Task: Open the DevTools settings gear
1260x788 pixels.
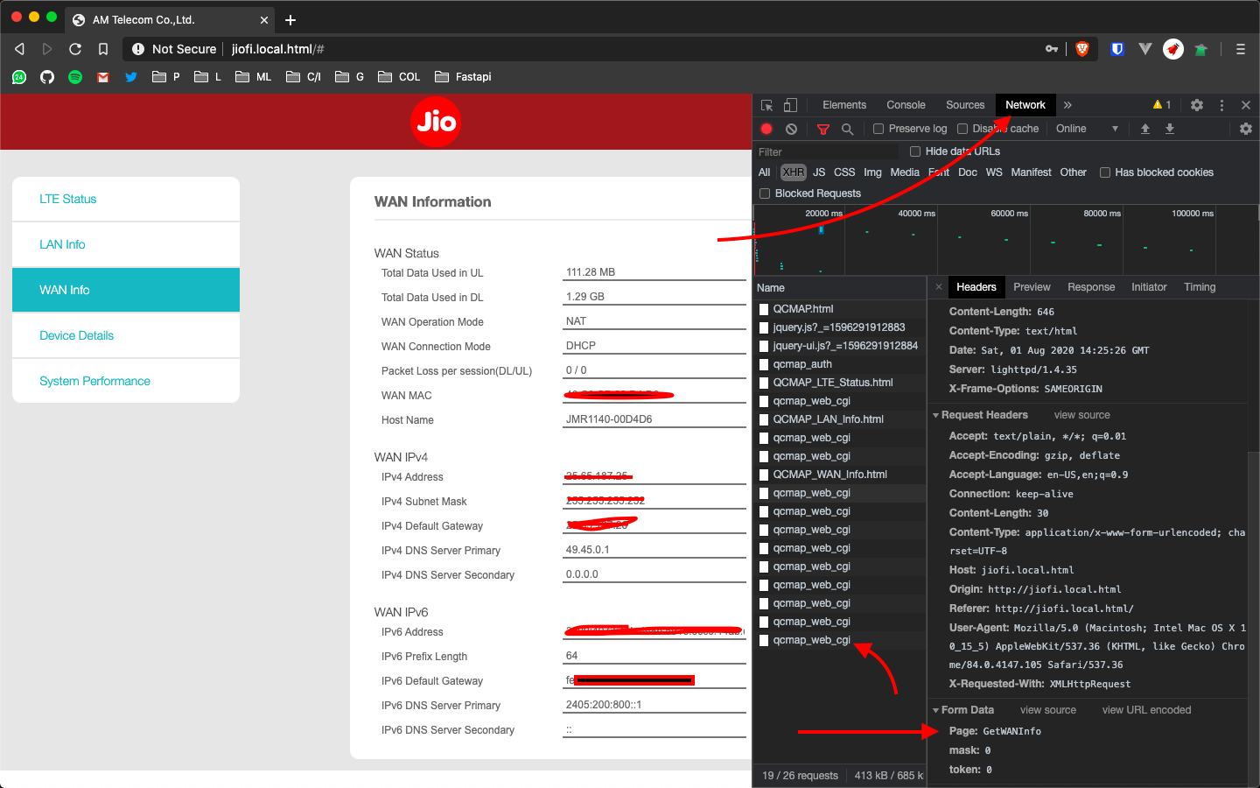Action: coord(1197,105)
